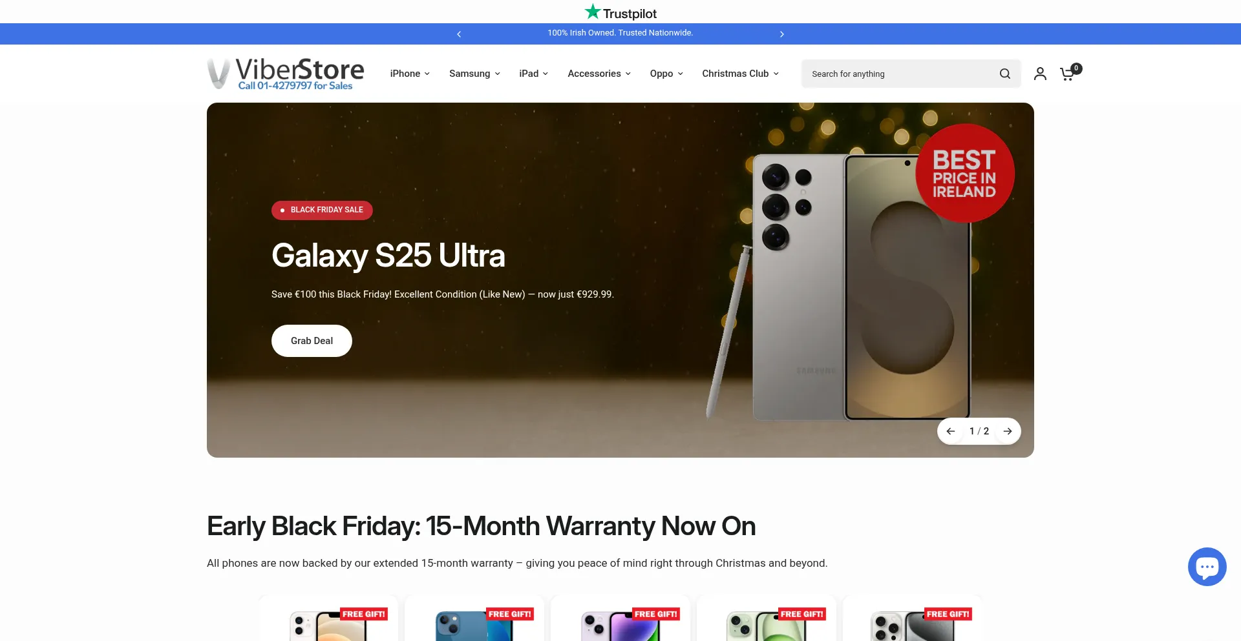Click the Grab Deal button
Image resolution: width=1241 pixels, height=641 pixels.
click(x=312, y=341)
